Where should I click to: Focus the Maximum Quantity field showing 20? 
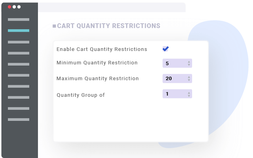174,79
